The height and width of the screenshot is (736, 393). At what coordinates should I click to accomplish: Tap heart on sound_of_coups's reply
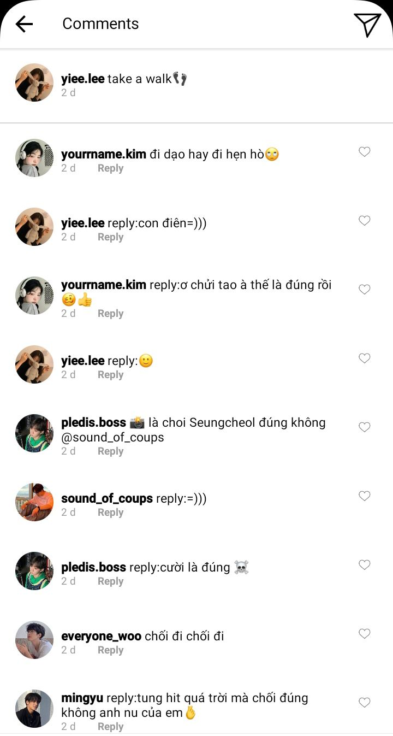364,496
